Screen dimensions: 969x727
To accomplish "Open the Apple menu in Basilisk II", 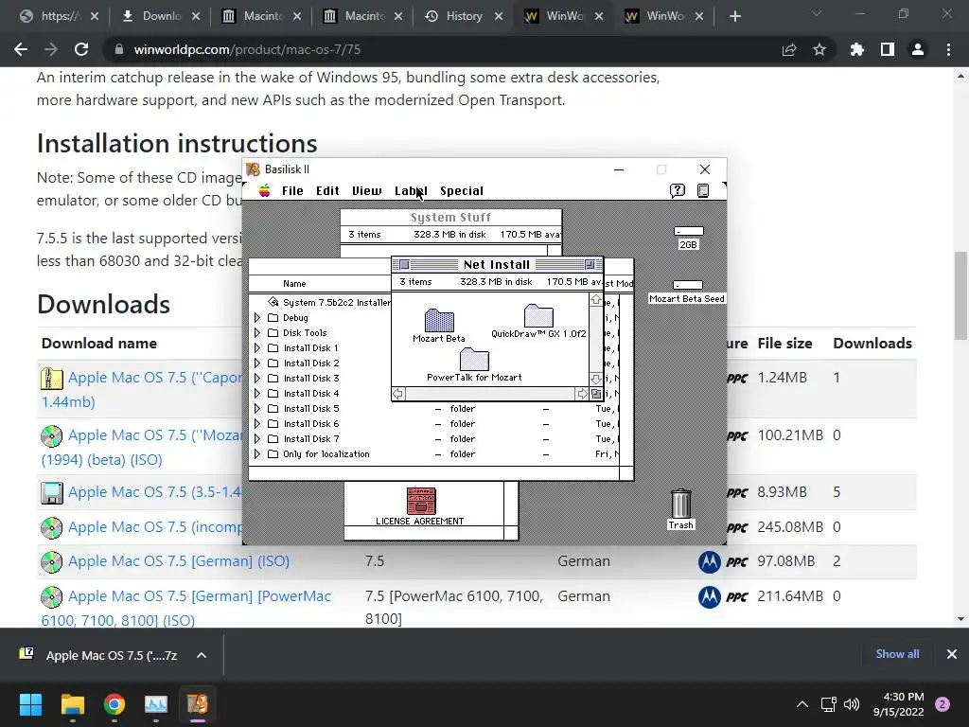I will 265,190.
